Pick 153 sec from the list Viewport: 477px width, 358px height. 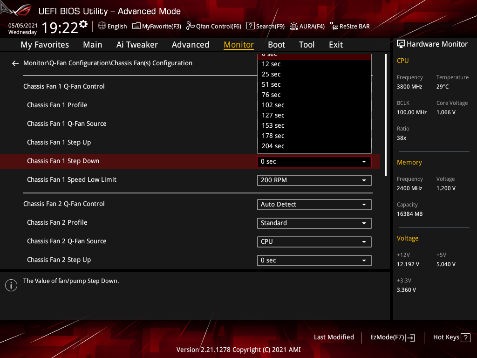(x=314, y=126)
